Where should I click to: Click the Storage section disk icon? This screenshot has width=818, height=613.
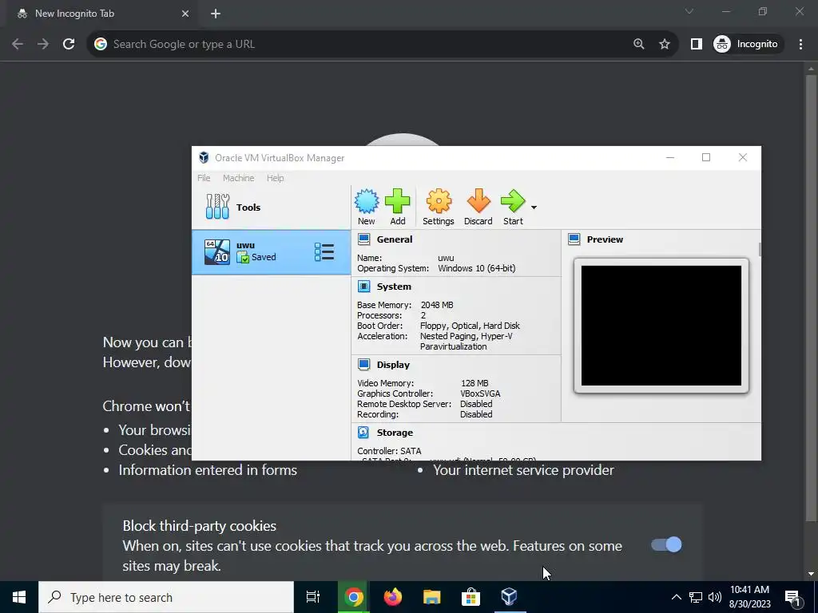[x=363, y=432]
